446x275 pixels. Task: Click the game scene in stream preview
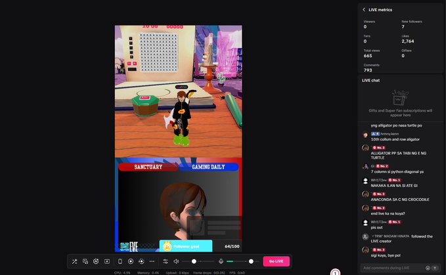point(179,91)
